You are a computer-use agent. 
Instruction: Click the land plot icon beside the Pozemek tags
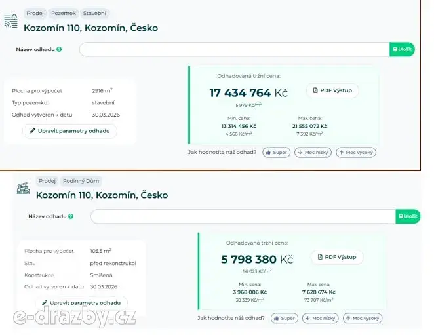(11, 21)
